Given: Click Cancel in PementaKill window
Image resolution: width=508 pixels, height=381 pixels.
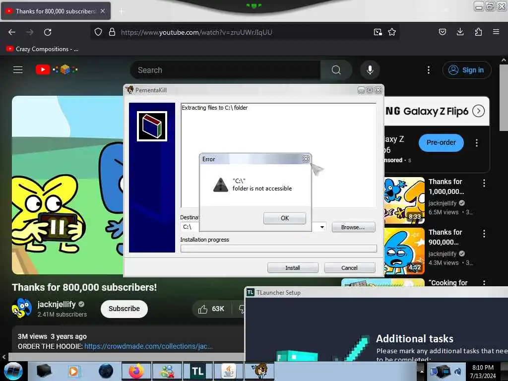Looking at the screenshot, I should [x=350, y=268].
